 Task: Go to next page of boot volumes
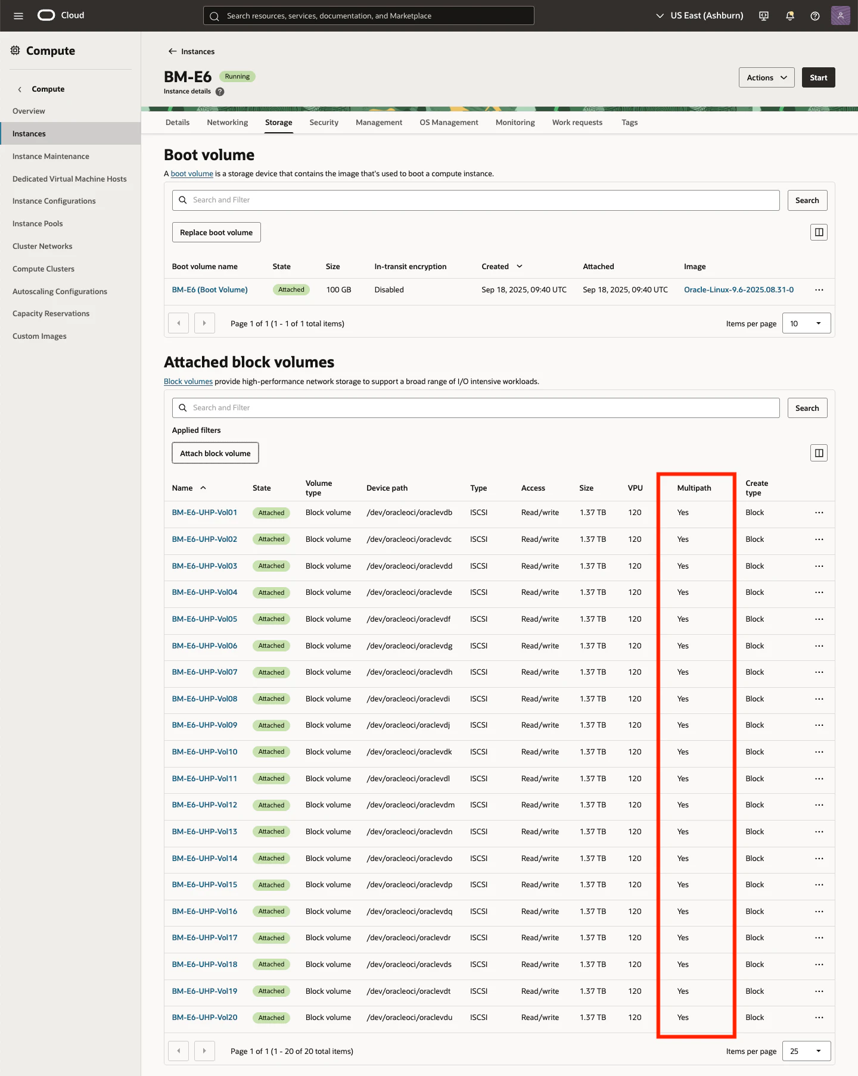(x=204, y=323)
